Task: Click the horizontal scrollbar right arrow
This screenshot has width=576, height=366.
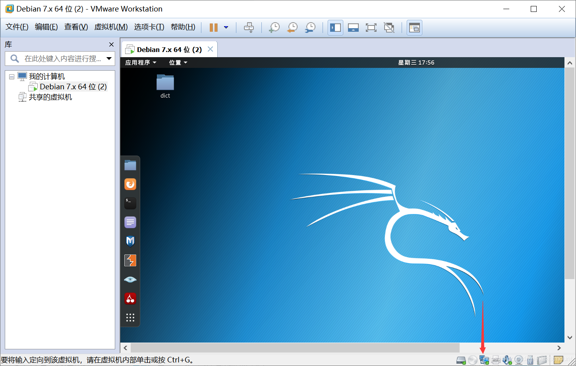Action: point(559,348)
